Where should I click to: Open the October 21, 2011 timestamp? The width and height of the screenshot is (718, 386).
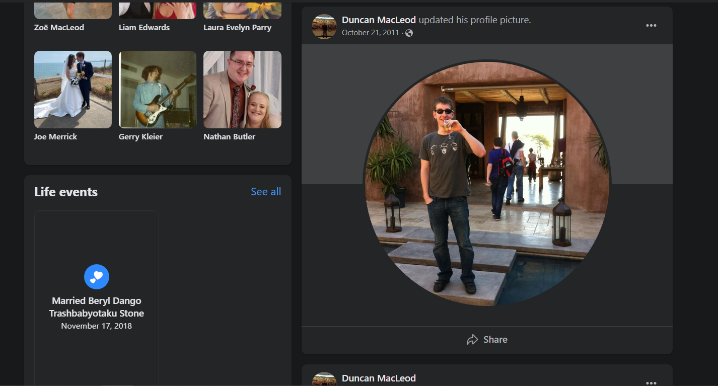(370, 33)
